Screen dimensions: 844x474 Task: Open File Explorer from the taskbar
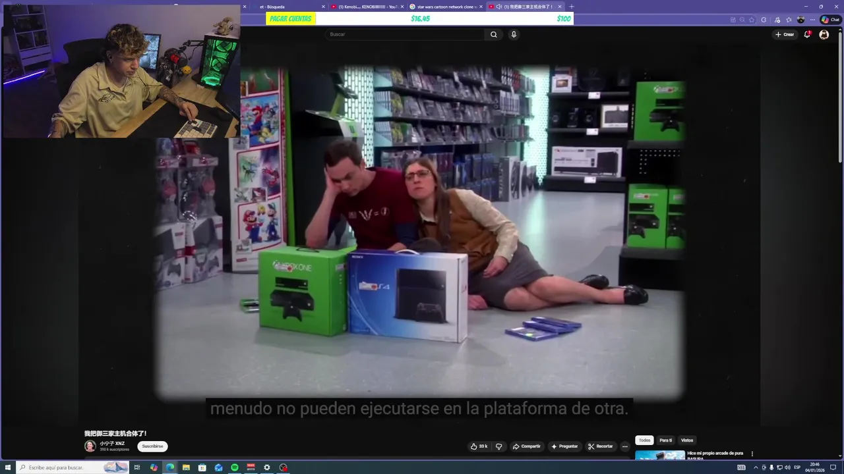click(186, 467)
